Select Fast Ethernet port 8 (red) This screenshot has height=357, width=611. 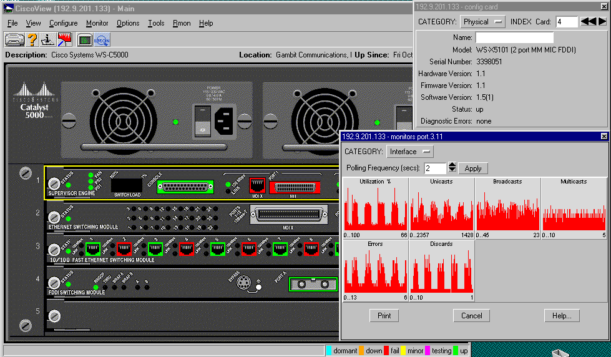pyautogui.click(x=311, y=248)
